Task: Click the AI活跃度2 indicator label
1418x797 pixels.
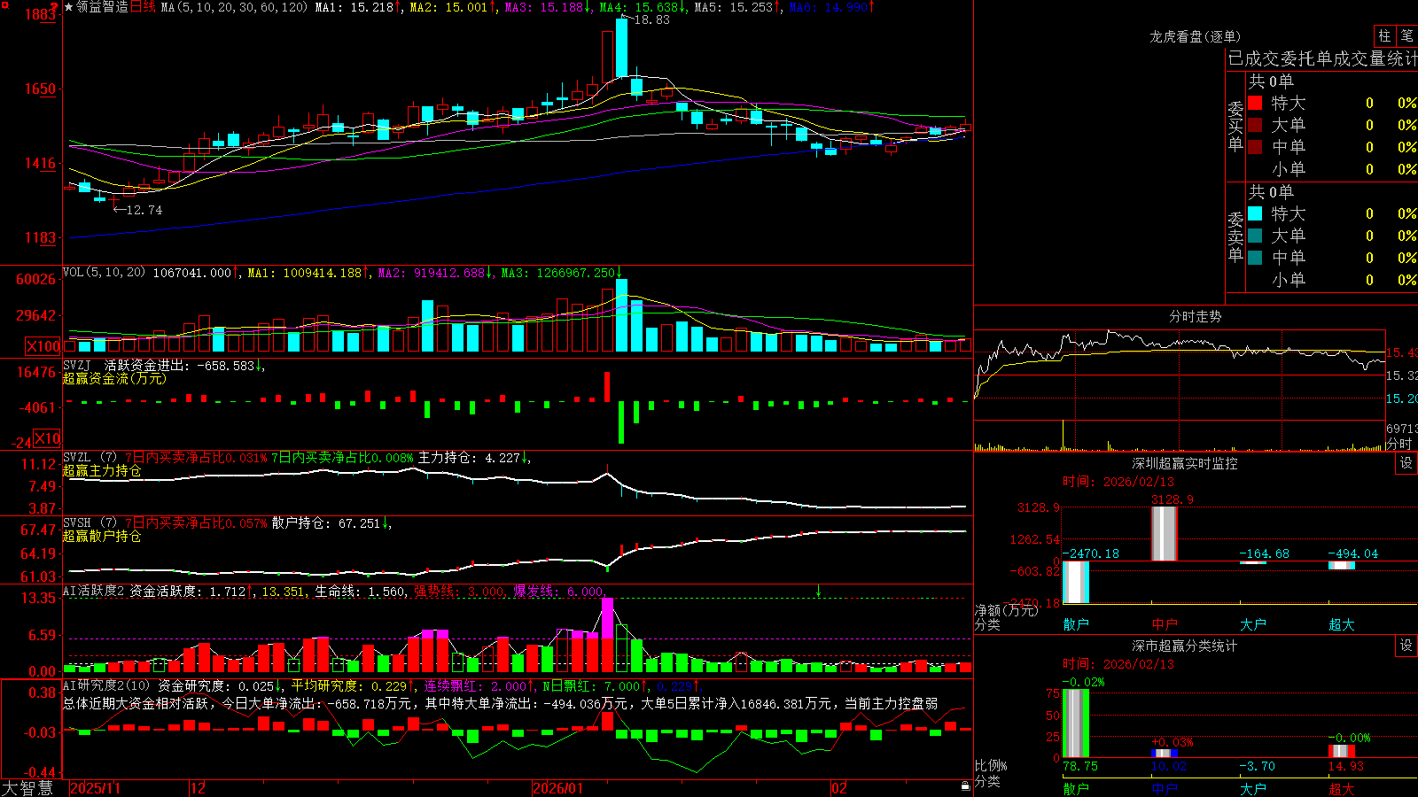Action: (x=93, y=591)
